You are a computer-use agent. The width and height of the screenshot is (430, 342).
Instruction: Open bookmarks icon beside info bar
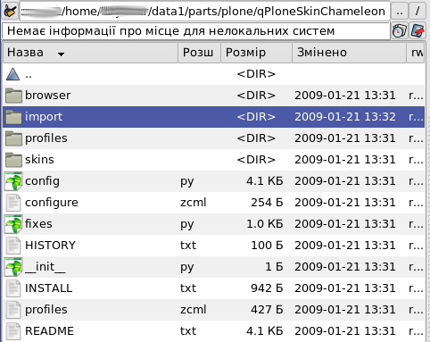[x=418, y=30]
